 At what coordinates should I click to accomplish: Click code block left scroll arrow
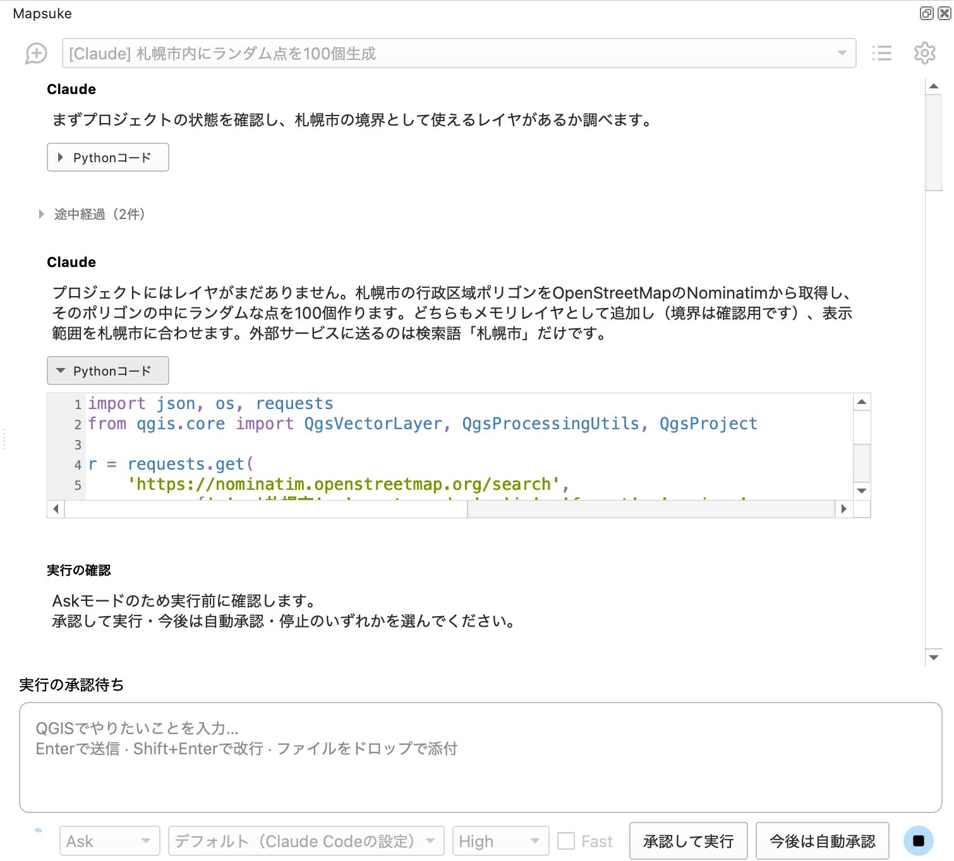(x=56, y=509)
